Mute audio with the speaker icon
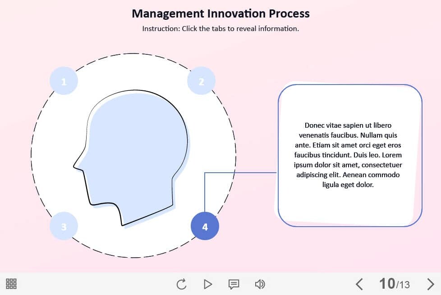 coord(260,284)
